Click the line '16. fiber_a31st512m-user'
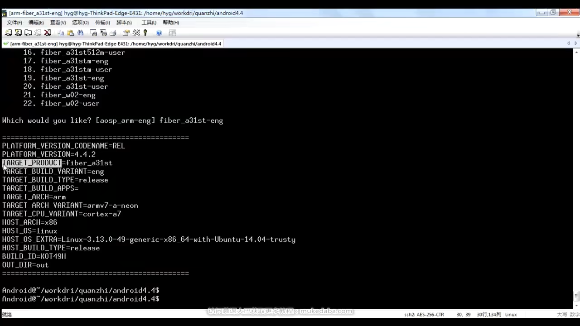 click(74, 53)
